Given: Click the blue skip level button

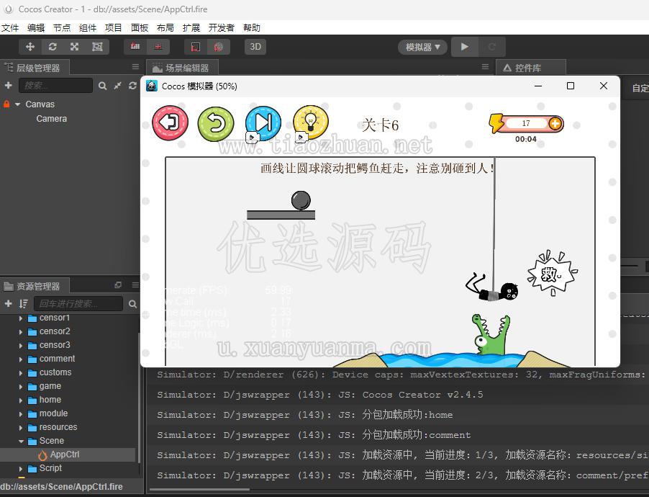Looking at the screenshot, I should (263, 123).
